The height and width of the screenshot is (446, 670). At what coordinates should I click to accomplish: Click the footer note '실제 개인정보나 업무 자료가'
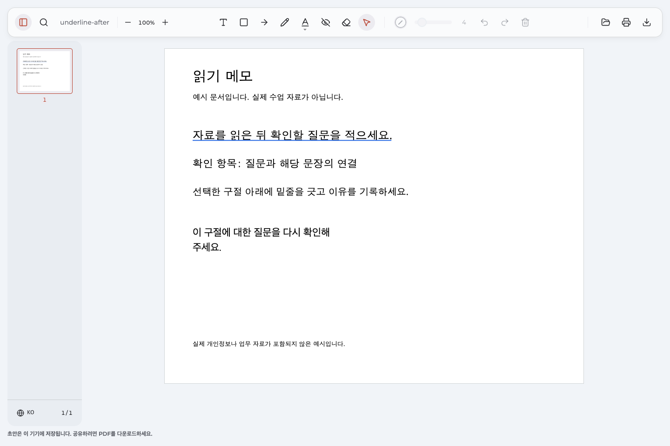coord(269,344)
